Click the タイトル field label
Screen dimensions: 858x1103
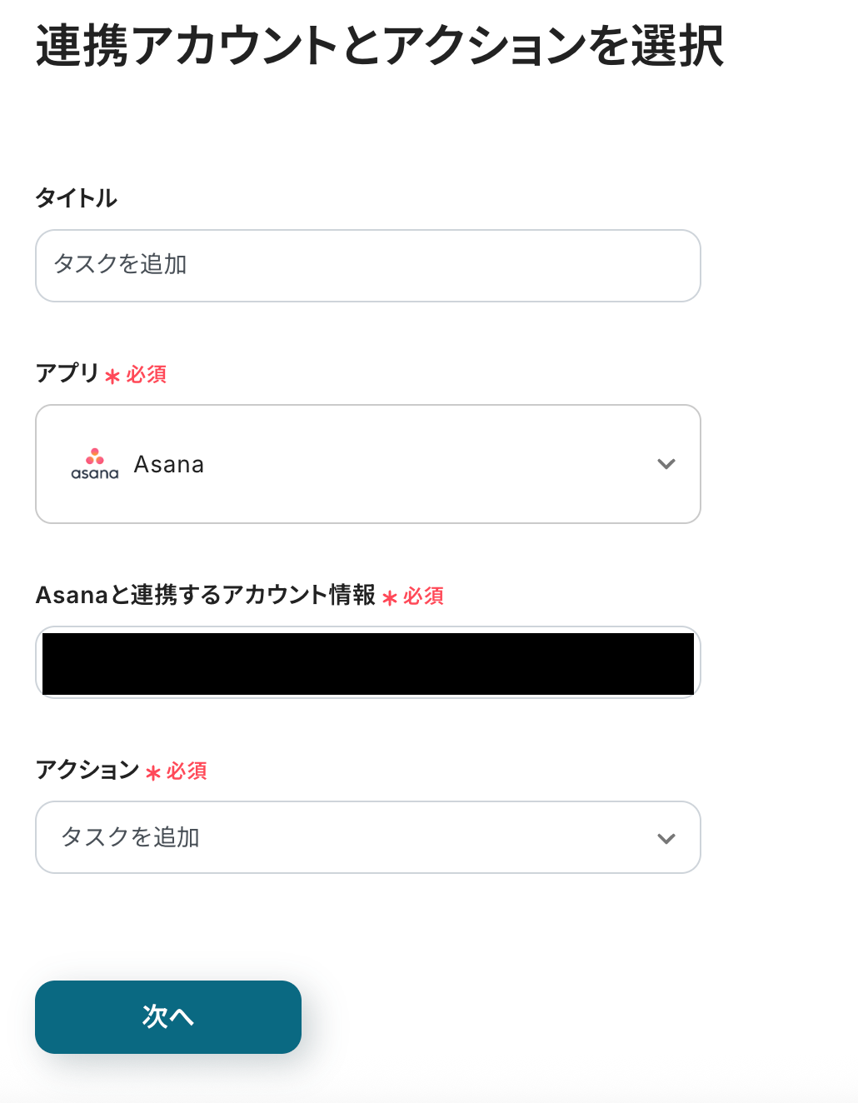[x=77, y=198]
